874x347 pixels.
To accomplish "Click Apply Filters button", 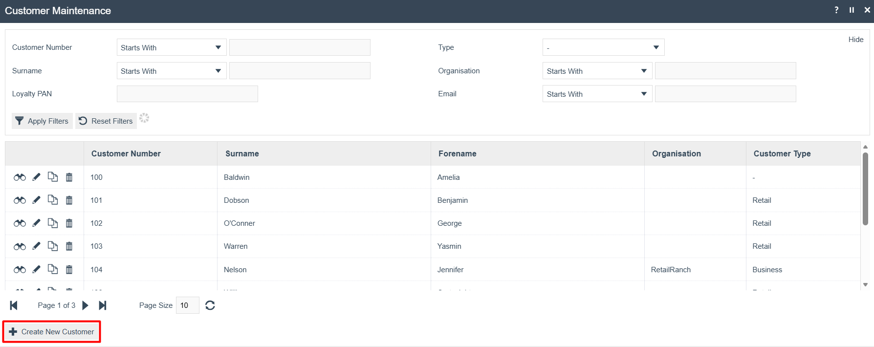I will click(42, 121).
